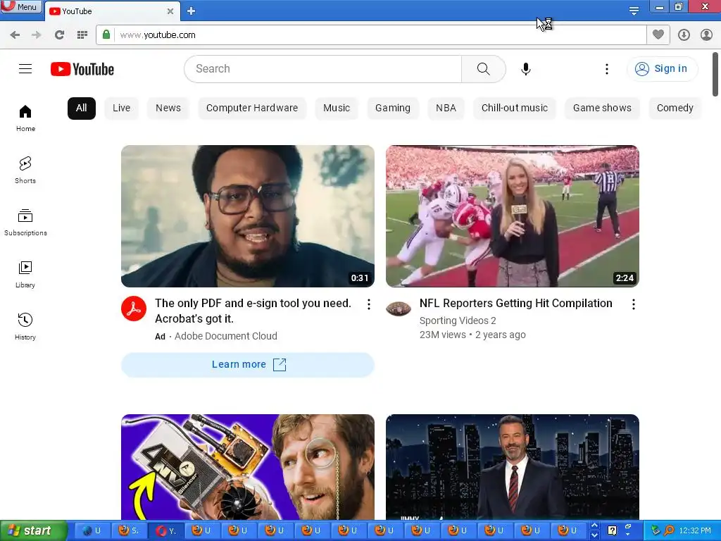Open Sporting Videos 2 channel link
This screenshot has width=721, height=541.
pyautogui.click(x=458, y=321)
